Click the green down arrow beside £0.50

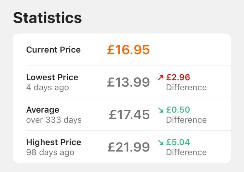pyautogui.click(x=161, y=110)
